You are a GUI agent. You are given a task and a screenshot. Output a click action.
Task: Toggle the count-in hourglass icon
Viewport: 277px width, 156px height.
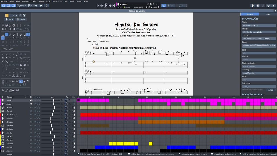(148, 4)
